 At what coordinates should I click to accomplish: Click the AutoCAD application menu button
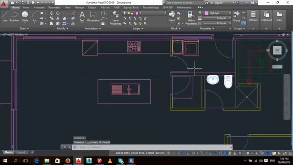point(4,4)
